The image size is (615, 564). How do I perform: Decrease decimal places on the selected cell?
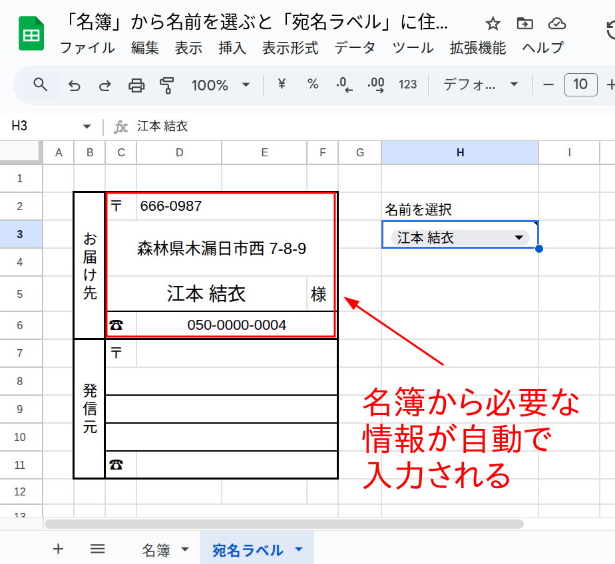343,84
